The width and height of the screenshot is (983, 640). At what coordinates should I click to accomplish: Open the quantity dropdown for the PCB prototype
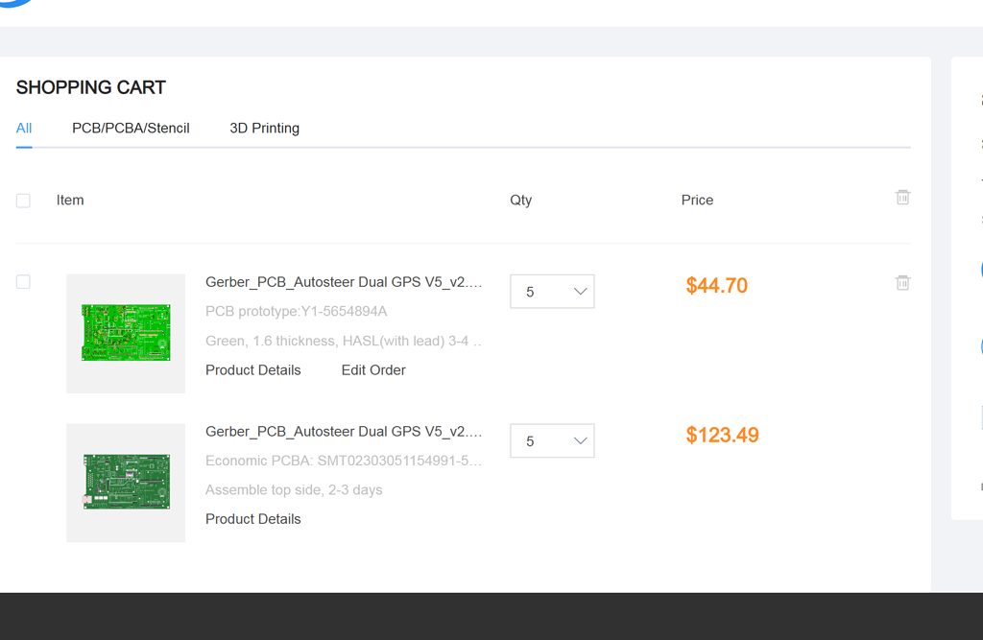coord(552,291)
